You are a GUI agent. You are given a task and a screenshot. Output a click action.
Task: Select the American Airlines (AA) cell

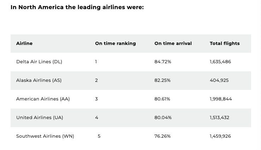pyautogui.click(x=43, y=99)
